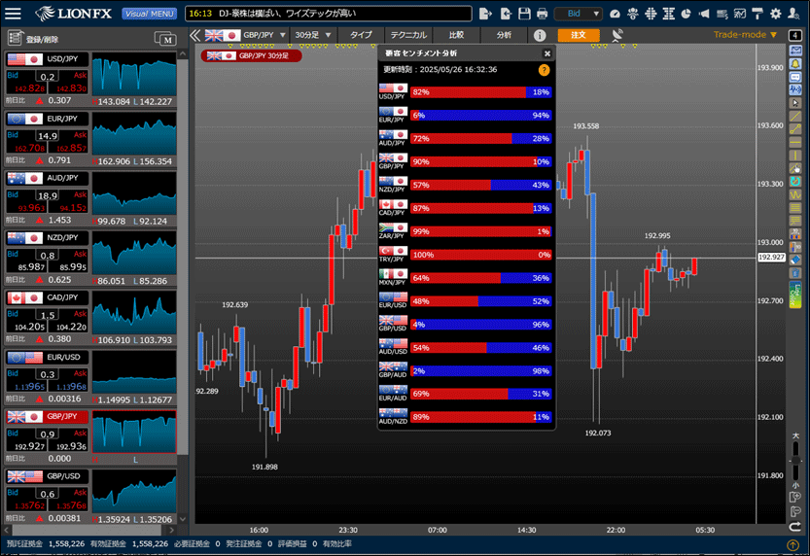Screen dimensions: 810x556
Task: Print the chart using printer icon
Action: [x=542, y=14]
